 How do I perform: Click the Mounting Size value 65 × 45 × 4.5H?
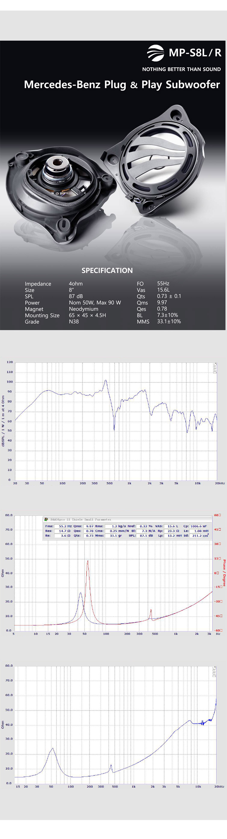(87, 315)
